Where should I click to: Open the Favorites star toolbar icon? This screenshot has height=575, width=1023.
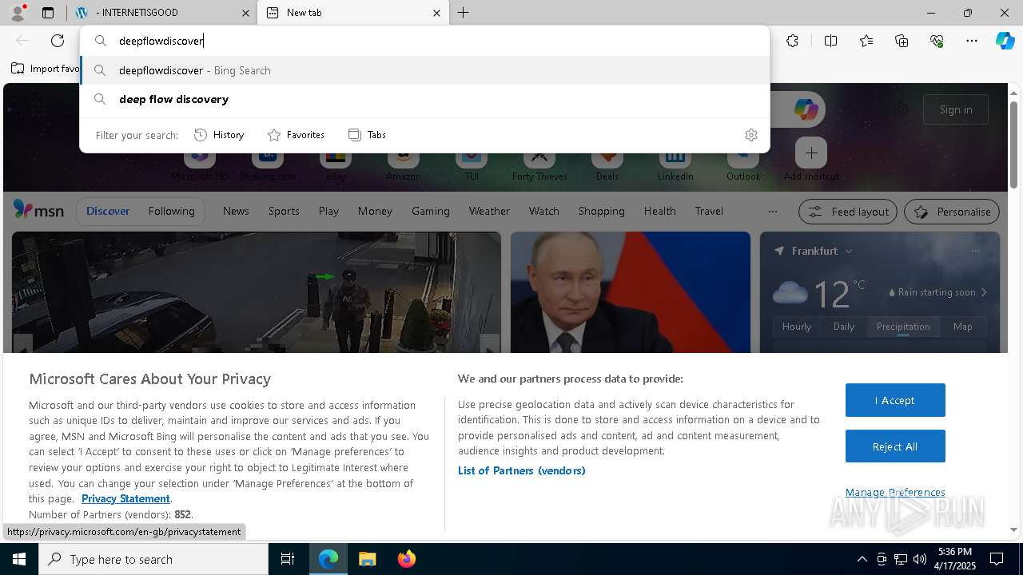(866, 41)
